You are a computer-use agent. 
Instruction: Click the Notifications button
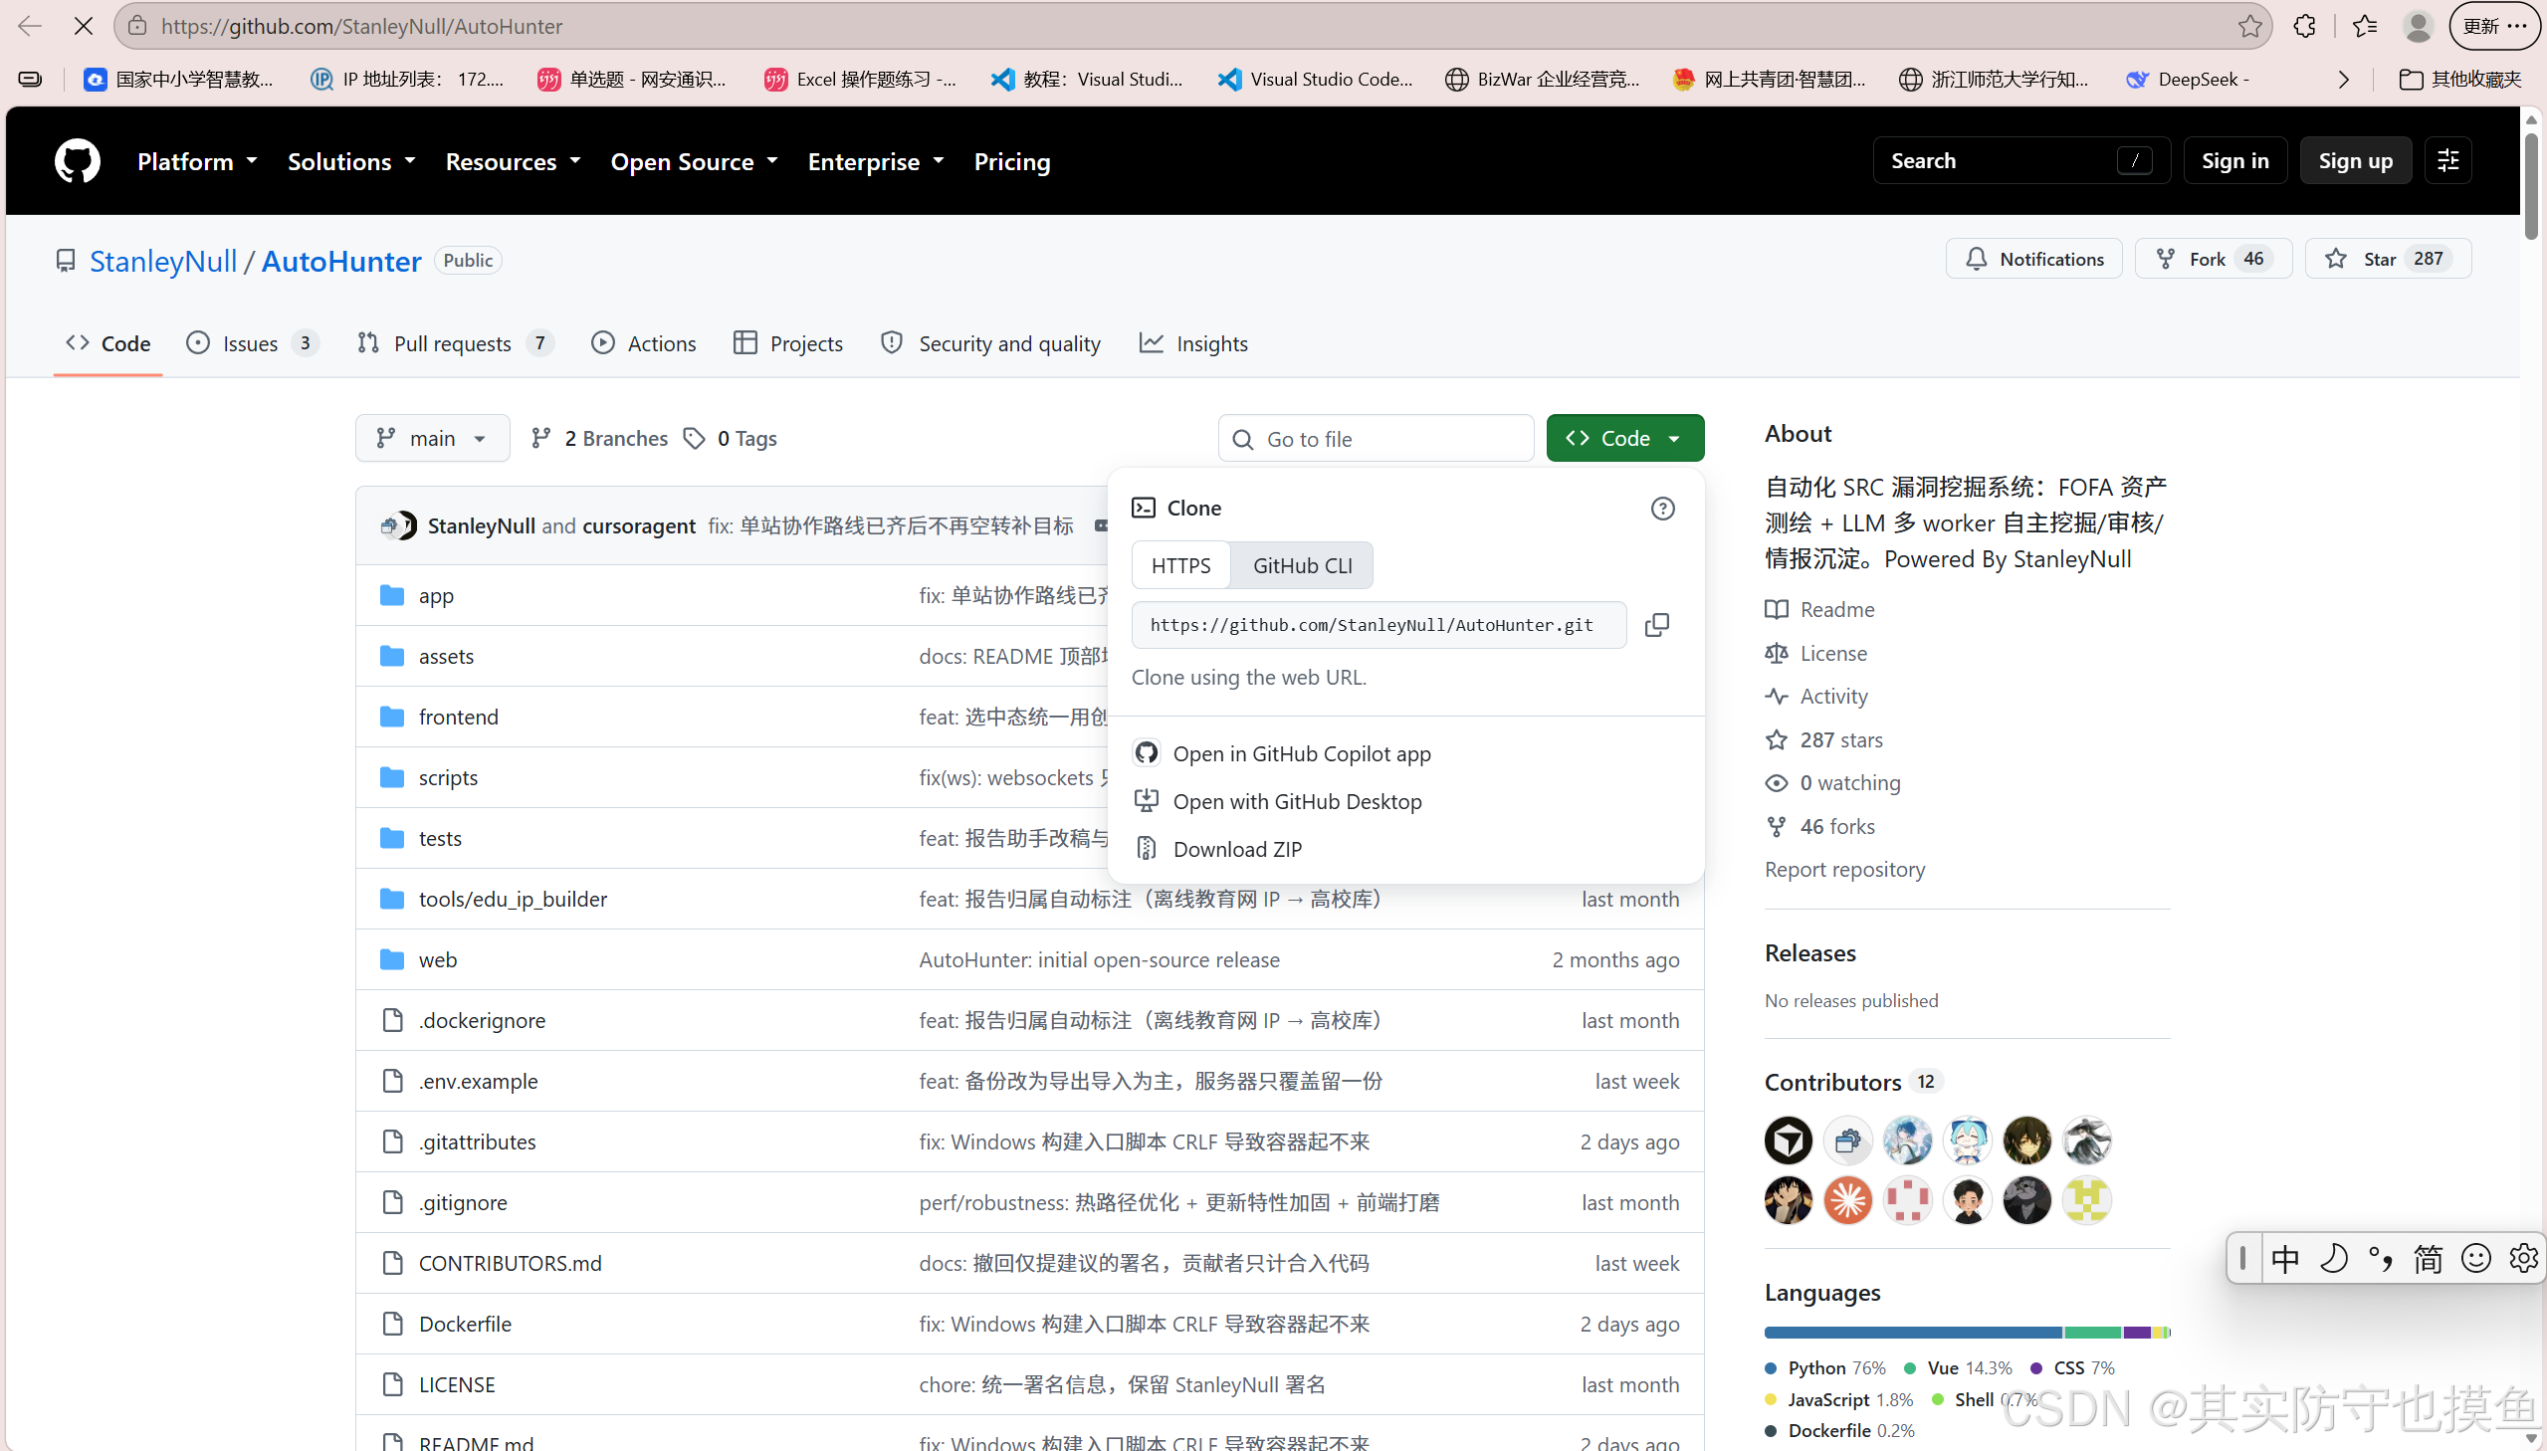[x=2033, y=259]
